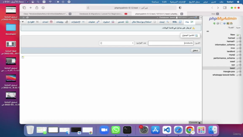Select the حديث recent tab in sidebar
The height and width of the screenshot is (137, 243).
tap(238, 28)
